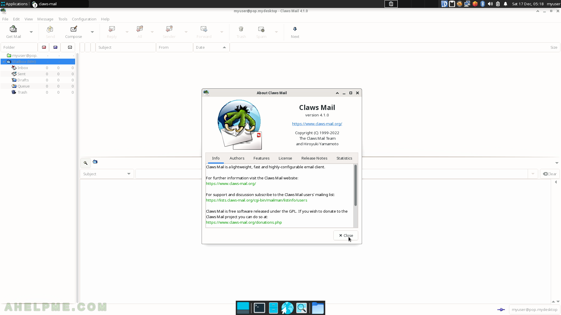This screenshot has width=561, height=315.
Task: Open the Tools menu
Action: 63,19
